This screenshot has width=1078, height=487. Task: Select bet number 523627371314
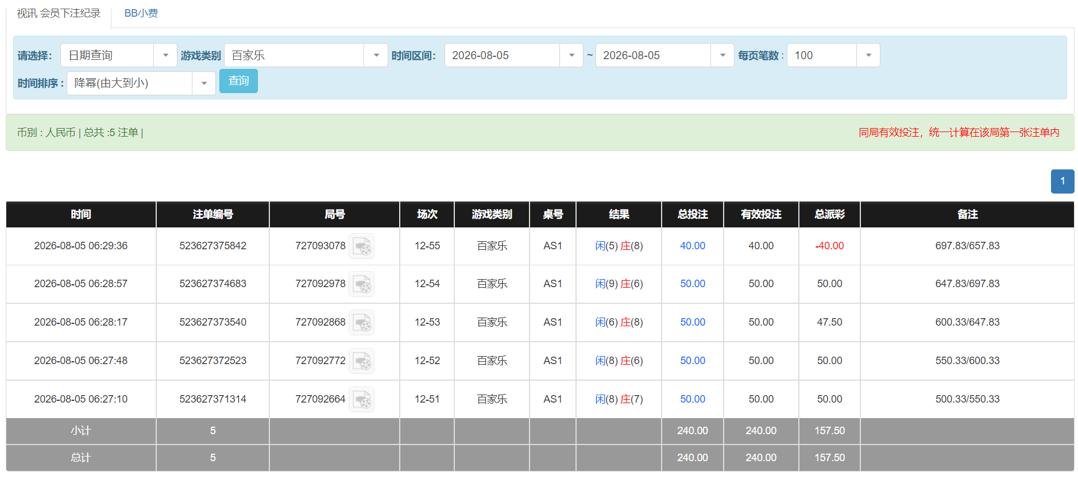[x=212, y=399]
